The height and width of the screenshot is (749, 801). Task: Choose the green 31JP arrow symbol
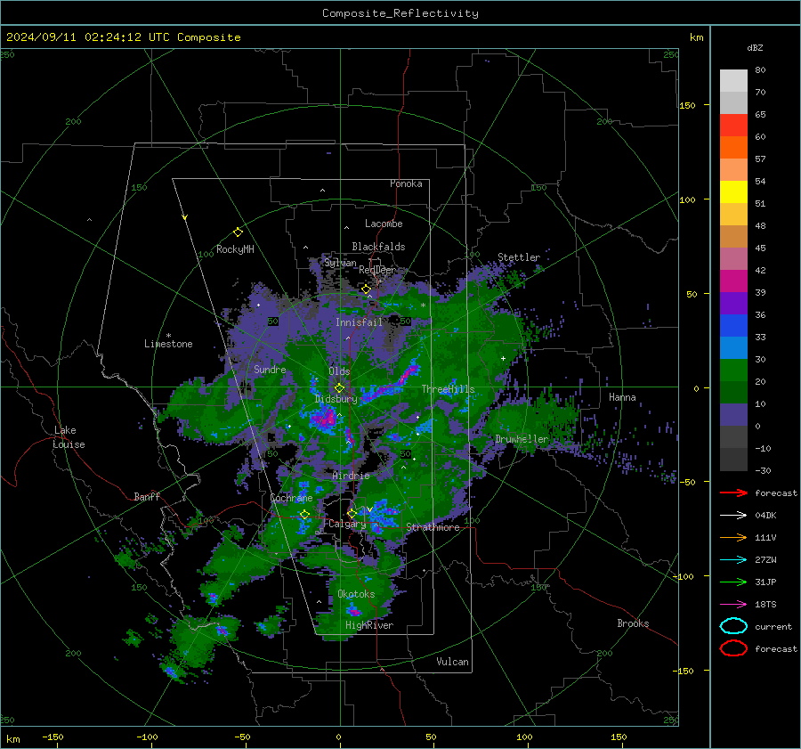point(733,582)
